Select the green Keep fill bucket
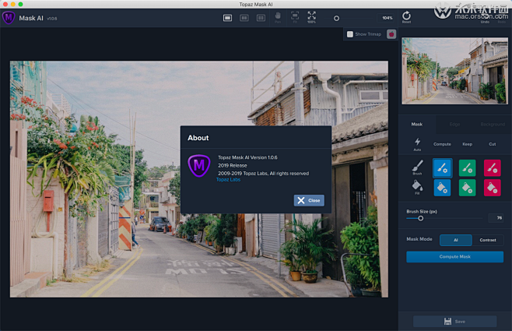The image size is (512, 331). click(x=467, y=187)
